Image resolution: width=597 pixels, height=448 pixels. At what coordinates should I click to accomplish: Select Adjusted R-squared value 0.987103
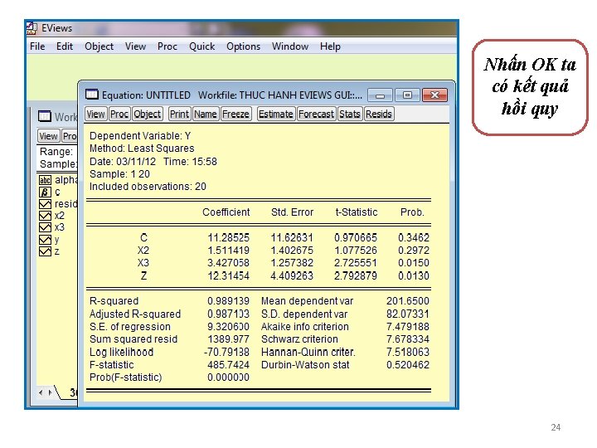(x=229, y=314)
